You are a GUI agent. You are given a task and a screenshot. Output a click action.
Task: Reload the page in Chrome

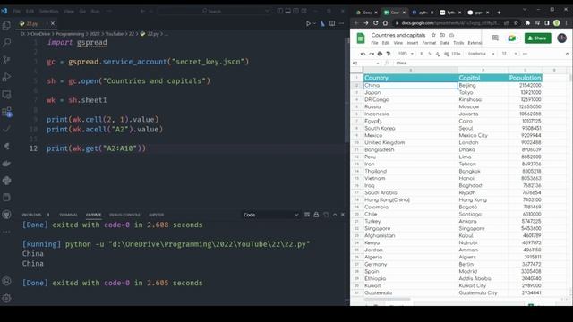(376, 23)
